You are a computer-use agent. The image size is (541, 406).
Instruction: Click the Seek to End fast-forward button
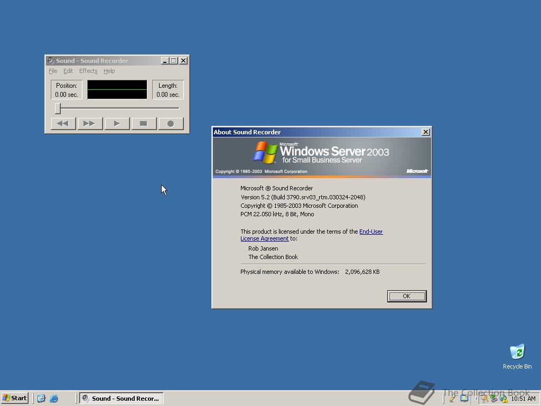click(x=90, y=124)
